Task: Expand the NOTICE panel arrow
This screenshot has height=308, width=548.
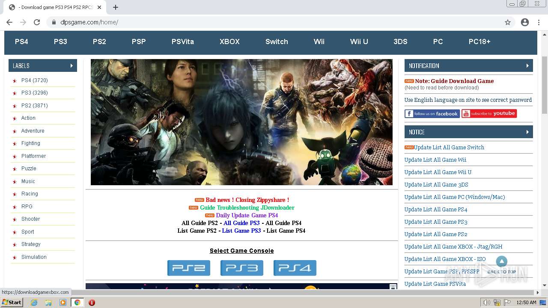Action: point(527,132)
